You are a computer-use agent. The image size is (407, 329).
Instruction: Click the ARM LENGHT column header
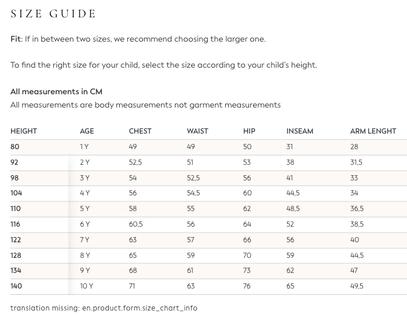pos(373,131)
